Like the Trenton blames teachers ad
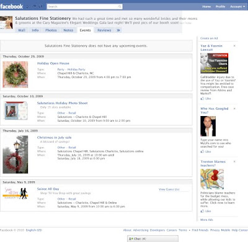 pos(206,211)
